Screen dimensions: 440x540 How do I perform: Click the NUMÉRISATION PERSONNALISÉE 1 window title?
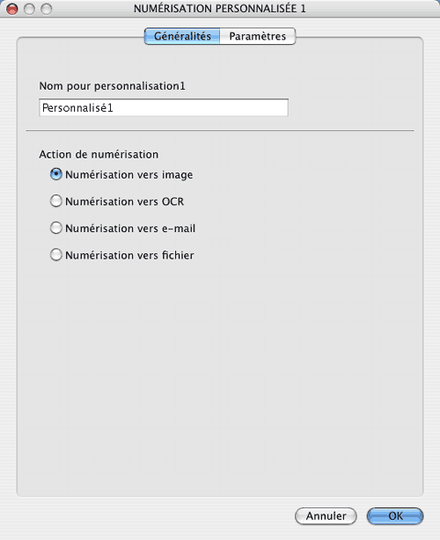click(x=220, y=9)
